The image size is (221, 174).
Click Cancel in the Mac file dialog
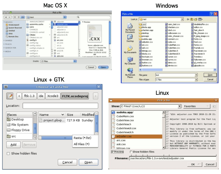point(91,67)
